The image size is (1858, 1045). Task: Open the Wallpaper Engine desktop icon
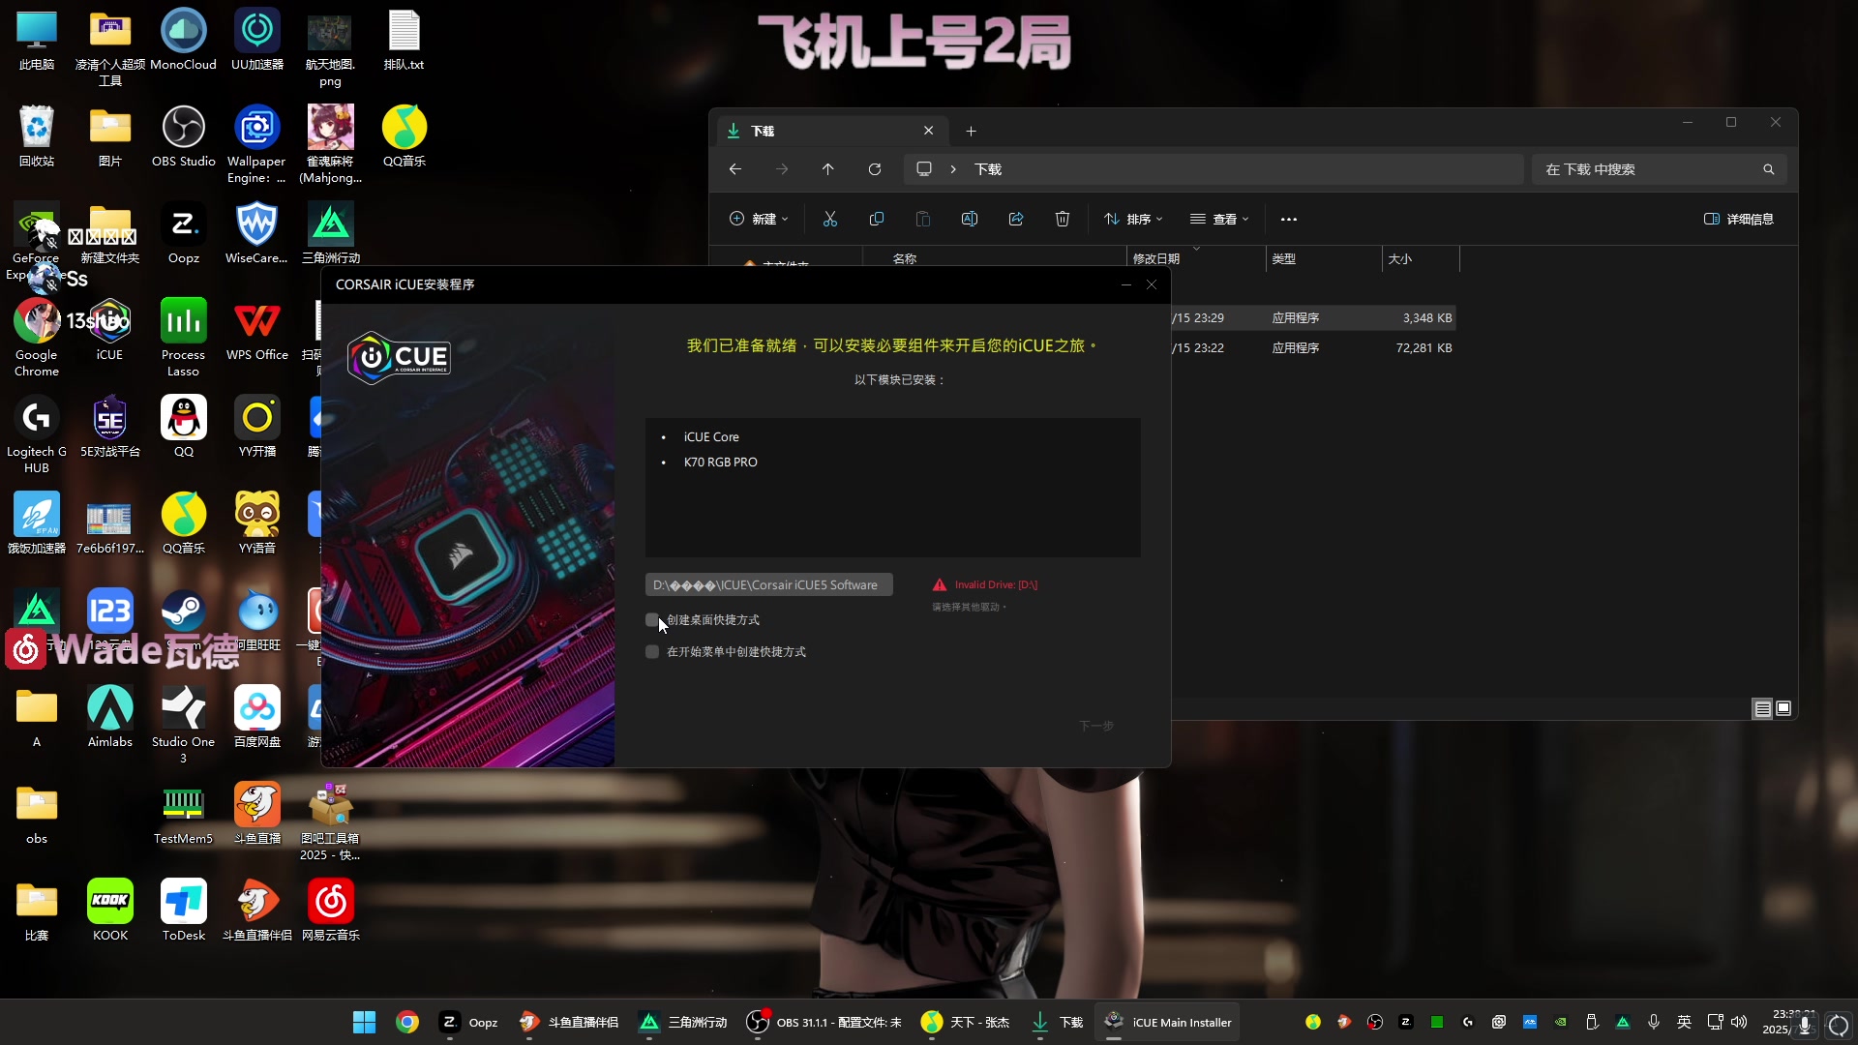[256, 144]
